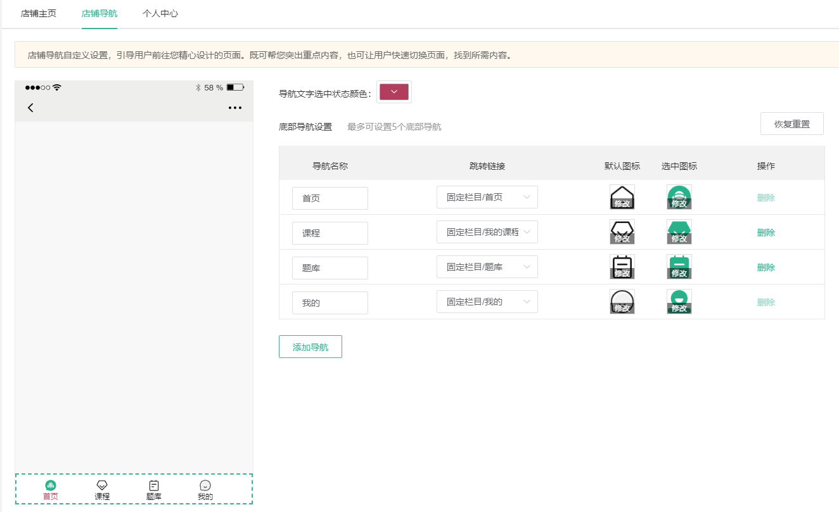839x512 pixels.
Task: Click the battery icon in preview status bar
Action: [x=235, y=87]
